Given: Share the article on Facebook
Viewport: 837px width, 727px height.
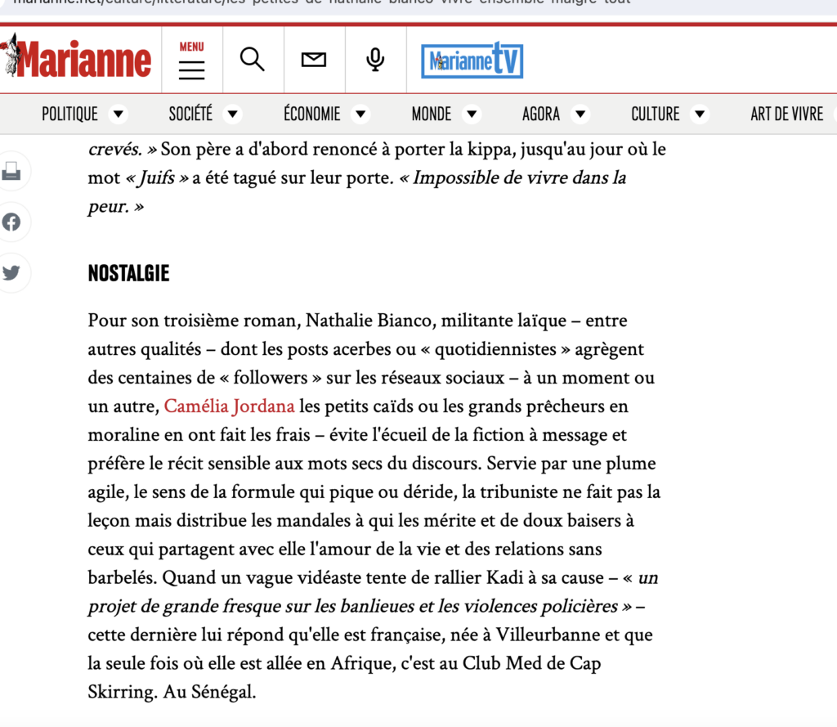Looking at the screenshot, I should point(11,222).
